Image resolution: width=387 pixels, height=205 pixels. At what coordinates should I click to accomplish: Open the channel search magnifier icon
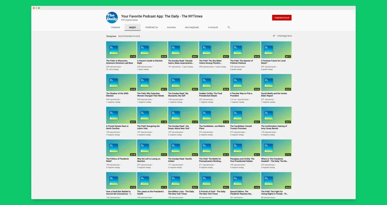(229, 28)
